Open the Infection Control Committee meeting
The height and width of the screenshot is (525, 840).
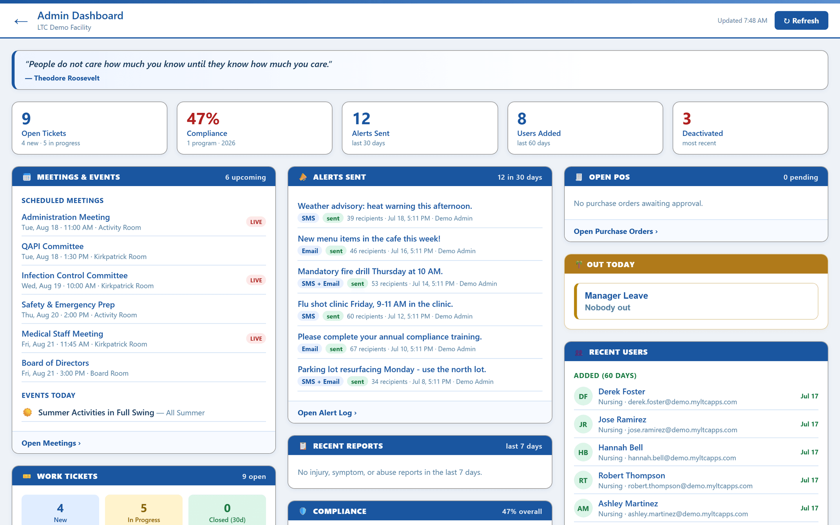[143, 280]
